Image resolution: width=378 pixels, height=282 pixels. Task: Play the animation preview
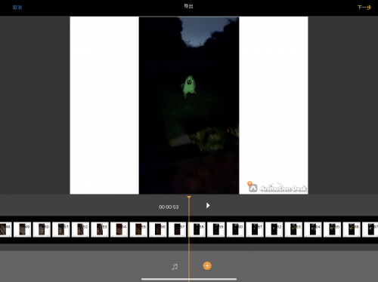coord(208,206)
